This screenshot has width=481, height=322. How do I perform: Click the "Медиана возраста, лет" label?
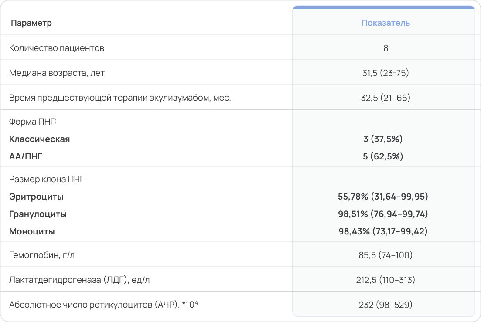(x=57, y=73)
